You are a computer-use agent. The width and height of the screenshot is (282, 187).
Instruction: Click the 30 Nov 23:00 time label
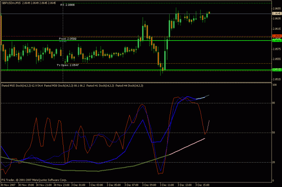(x=61, y=185)
